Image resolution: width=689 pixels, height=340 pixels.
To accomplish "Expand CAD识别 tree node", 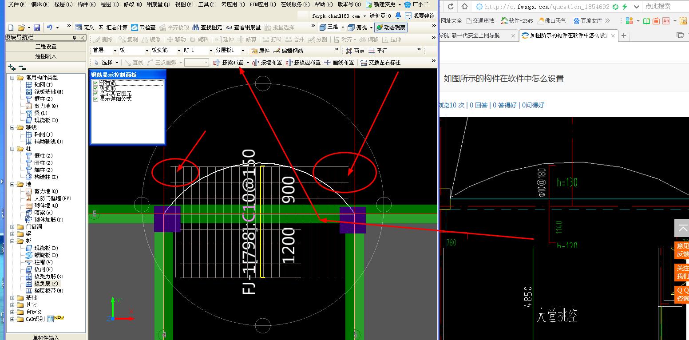I will [x=12, y=319].
